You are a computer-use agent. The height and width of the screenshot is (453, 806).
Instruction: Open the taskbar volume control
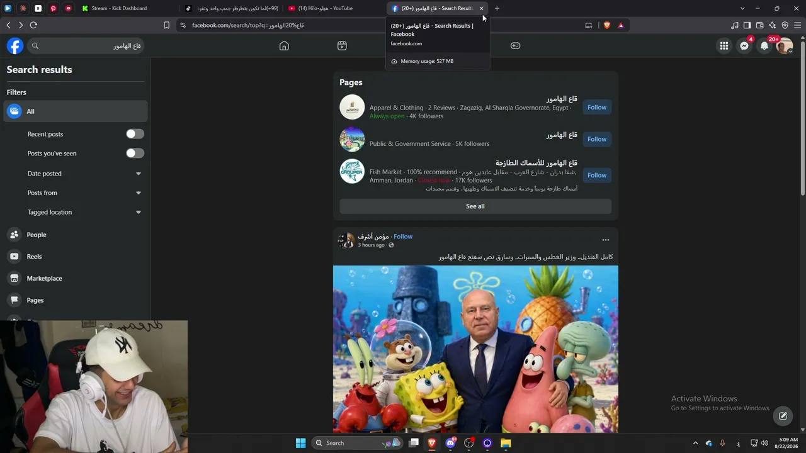[764, 443]
